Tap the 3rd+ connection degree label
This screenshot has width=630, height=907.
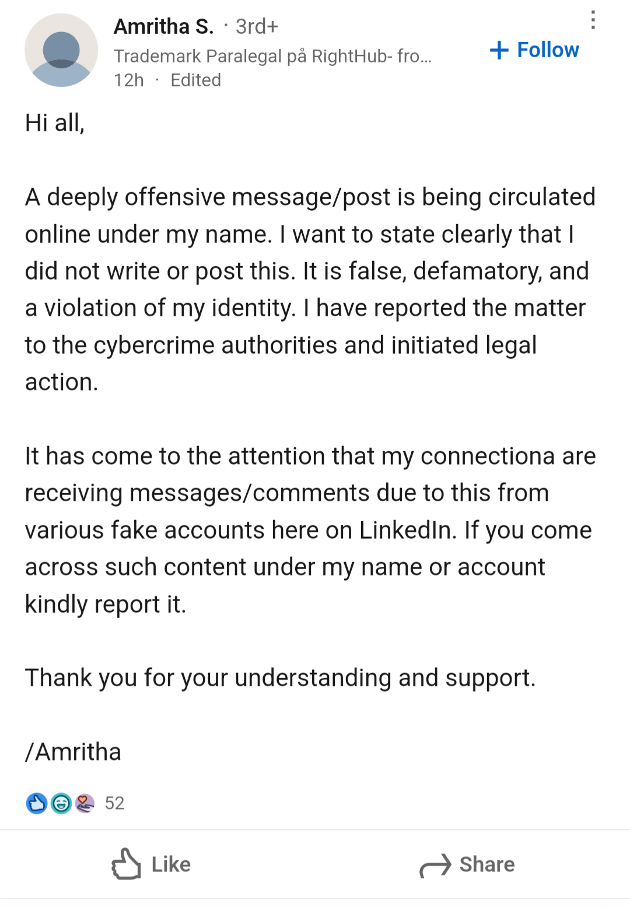coord(257,26)
